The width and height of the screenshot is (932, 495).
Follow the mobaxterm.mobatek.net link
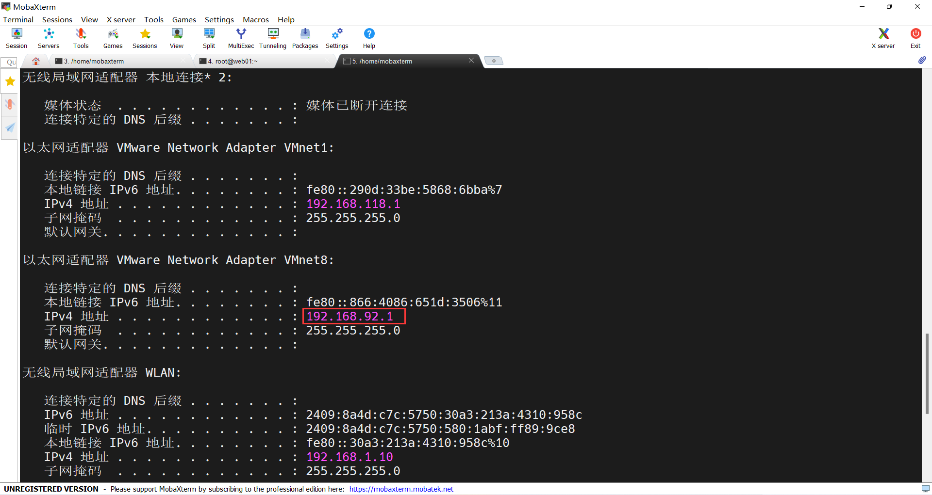401,489
